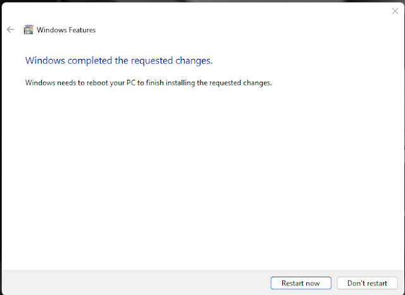The height and width of the screenshot is (295, 405).
Task: Click the Windows Features title icon
Action: 28,30
